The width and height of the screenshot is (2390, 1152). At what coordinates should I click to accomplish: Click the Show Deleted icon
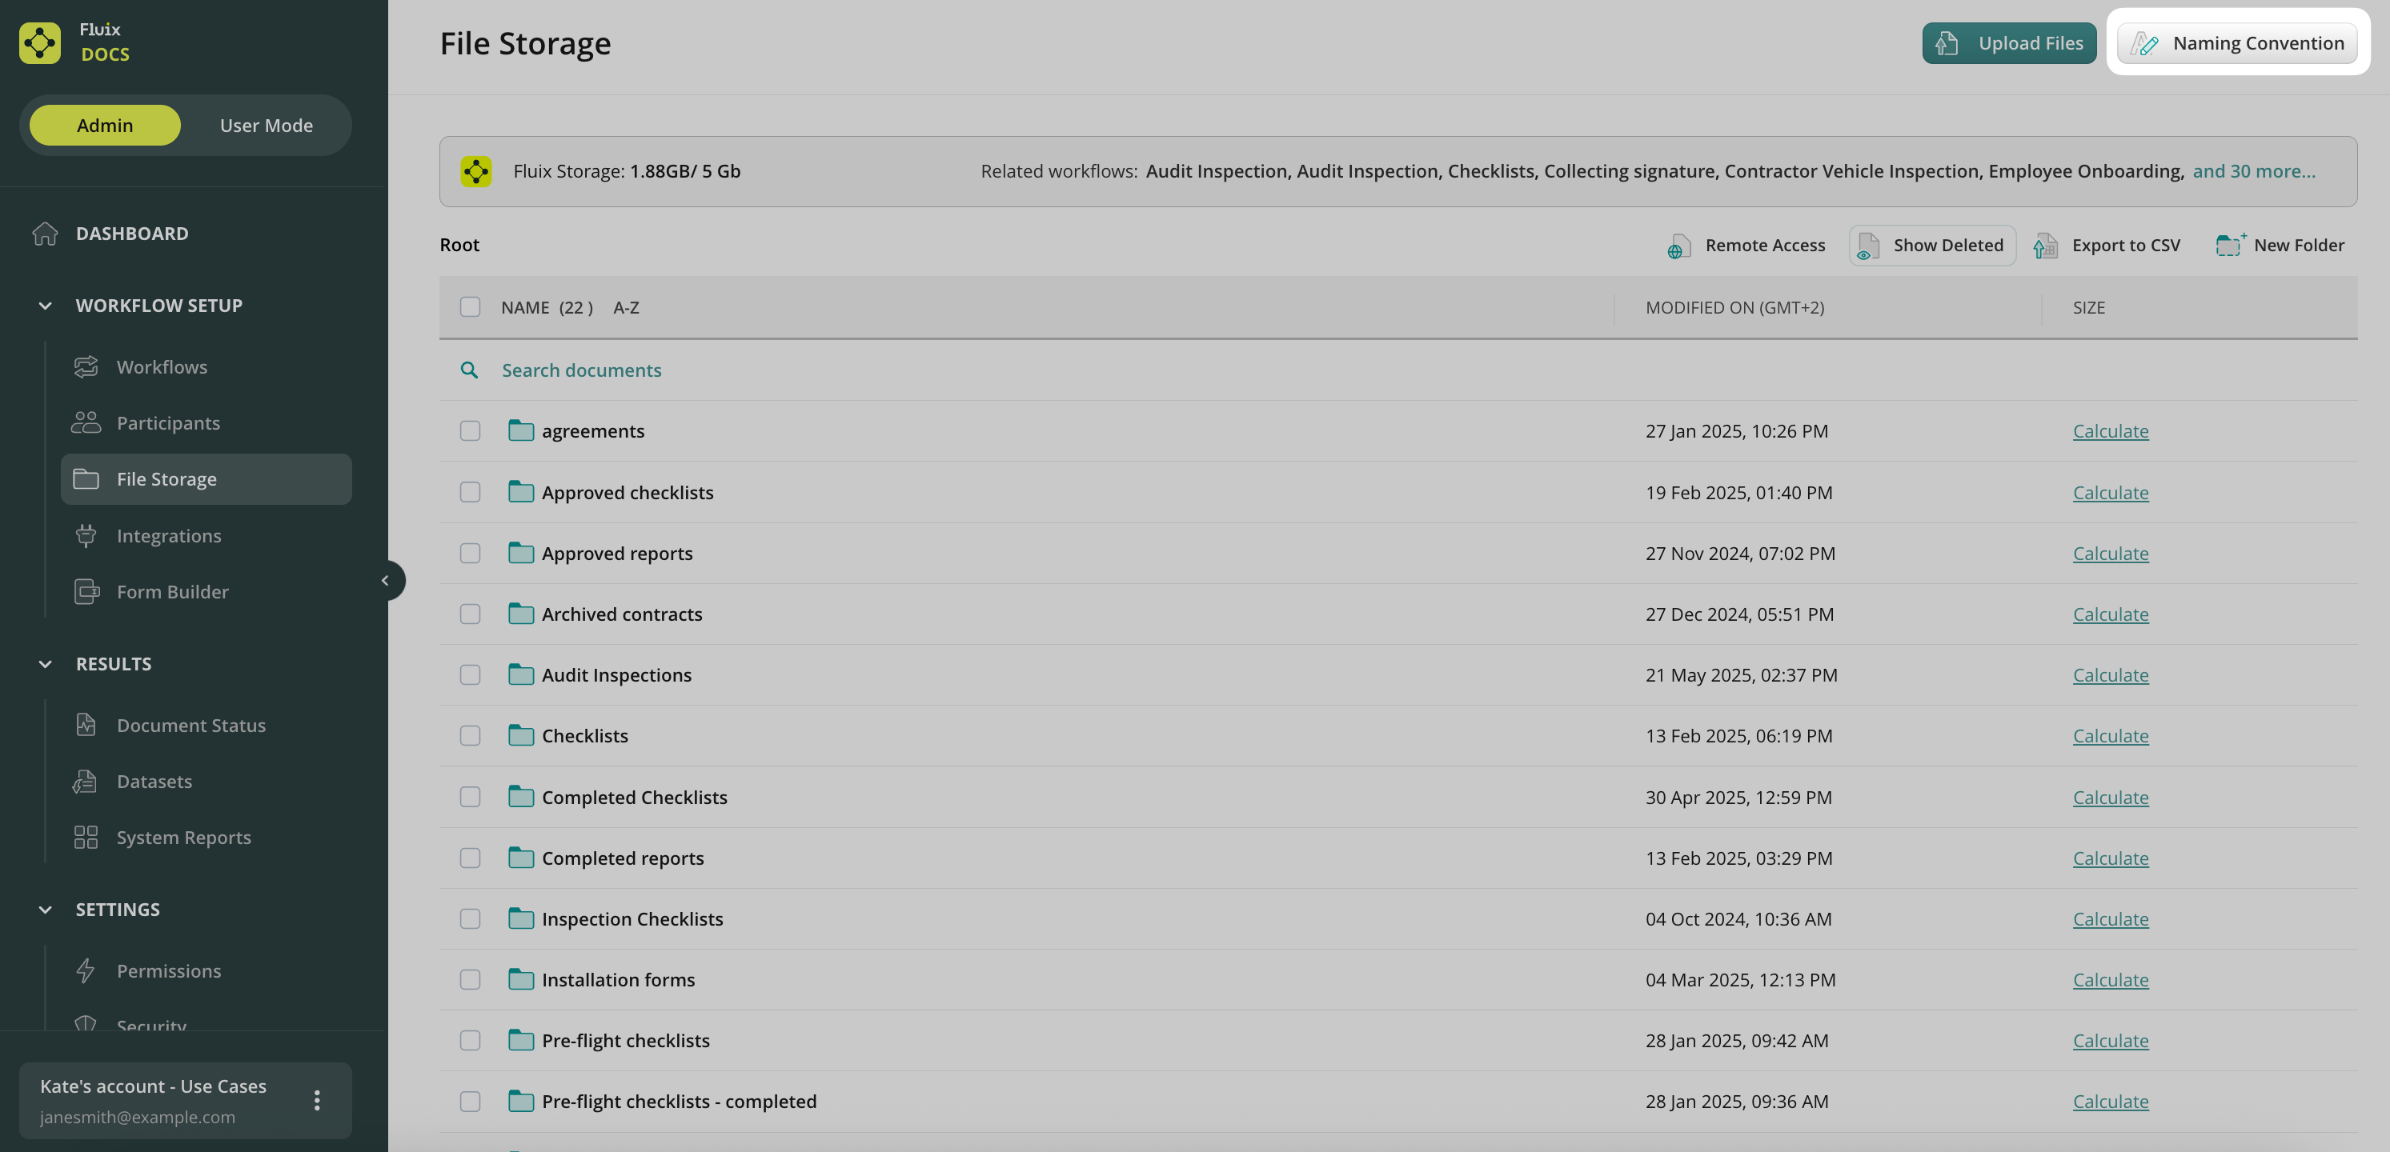click(1867, 246)
